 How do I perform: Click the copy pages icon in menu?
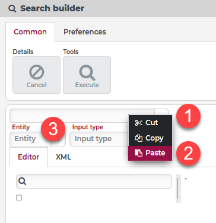tap(138, 138)
